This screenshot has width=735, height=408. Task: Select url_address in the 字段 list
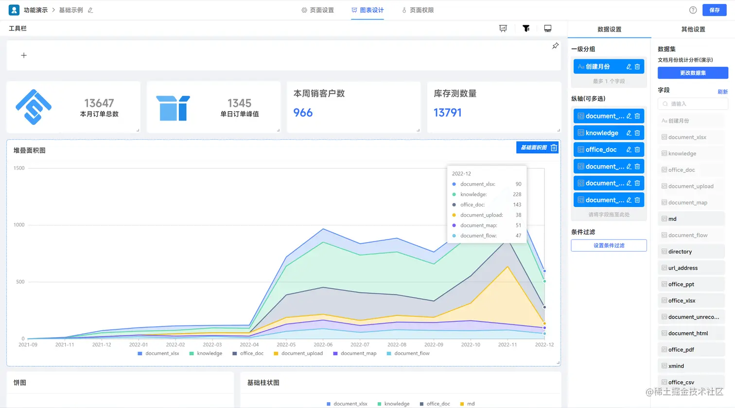(x=691, y=268)
